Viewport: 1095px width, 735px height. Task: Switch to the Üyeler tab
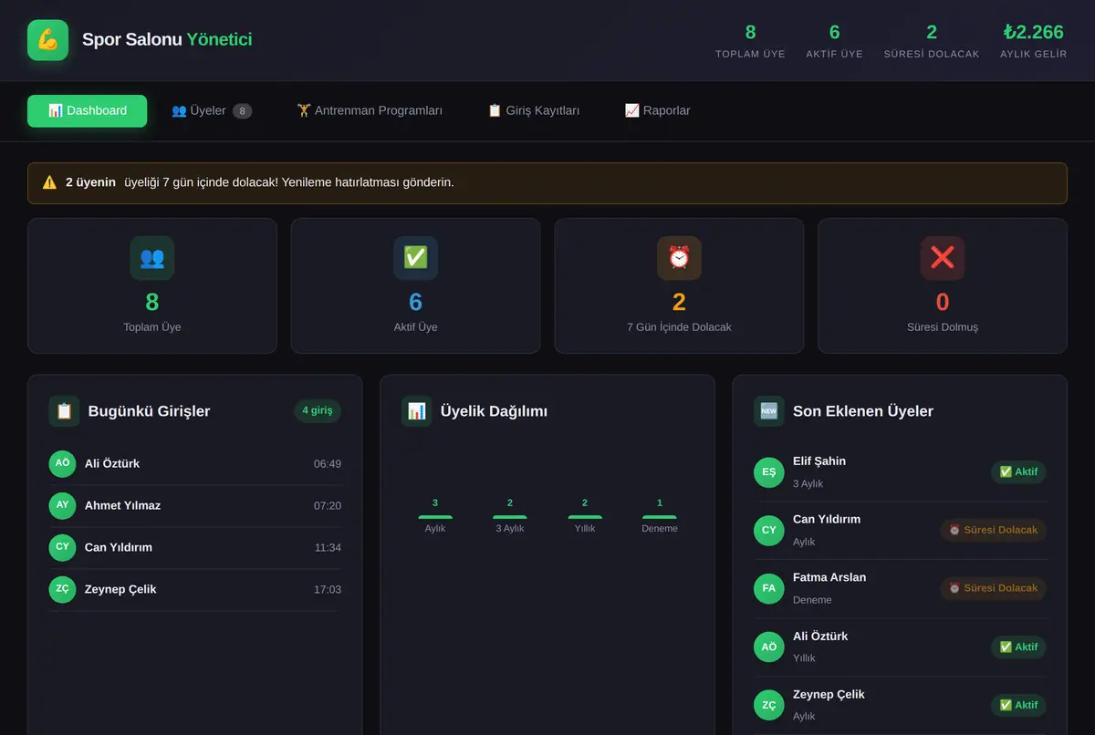(x=212, y=111)
